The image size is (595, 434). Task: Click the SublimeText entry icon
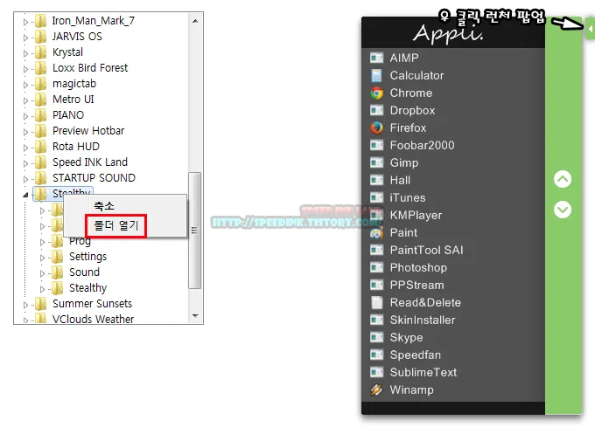click(376, 372)
